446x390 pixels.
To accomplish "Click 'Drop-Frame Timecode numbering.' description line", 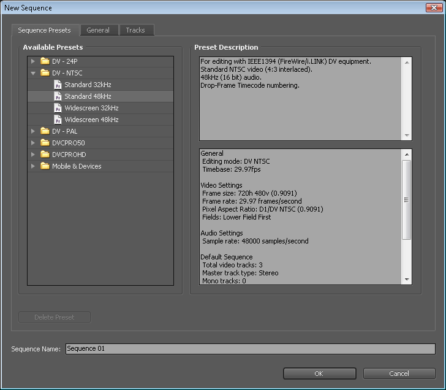I will point(250,85).
